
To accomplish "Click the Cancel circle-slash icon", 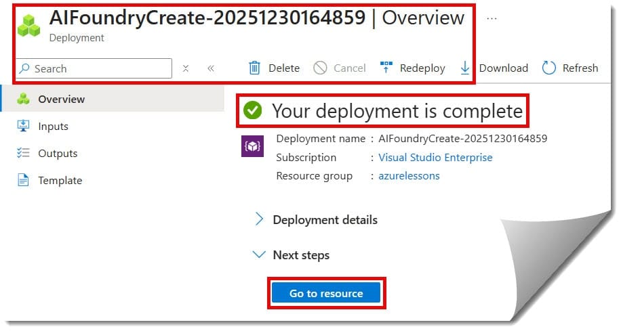I will point(320,68).
